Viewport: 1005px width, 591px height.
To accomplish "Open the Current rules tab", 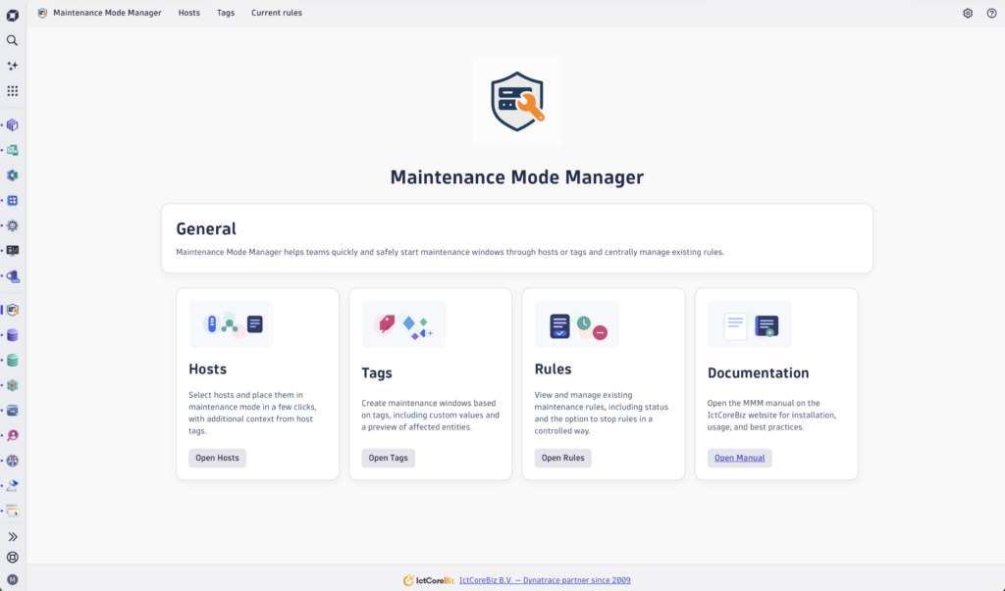I will [277, 14].
